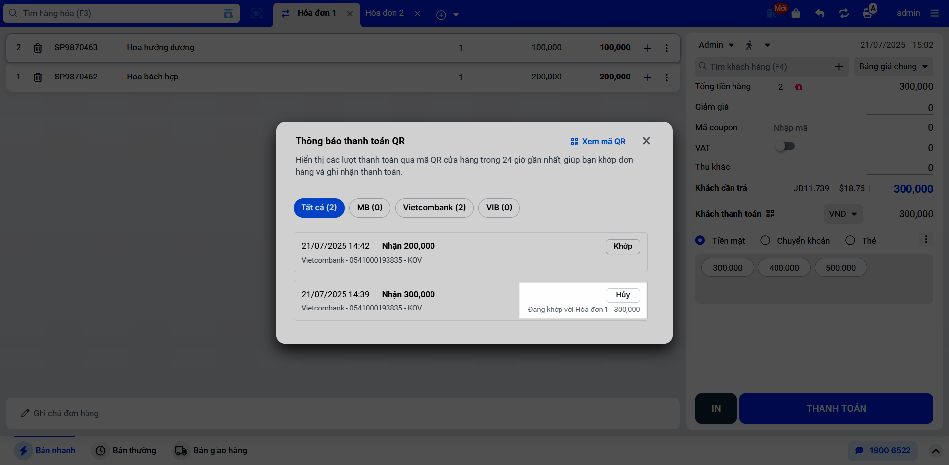This screenshot has height=465, width=949.
Task: Click the Khách thanh toán amount field
Action: coord(900,214)
